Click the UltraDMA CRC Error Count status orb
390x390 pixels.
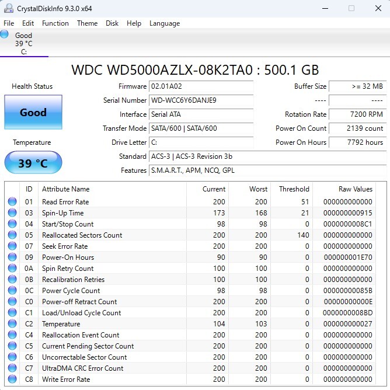click(12, 368)
